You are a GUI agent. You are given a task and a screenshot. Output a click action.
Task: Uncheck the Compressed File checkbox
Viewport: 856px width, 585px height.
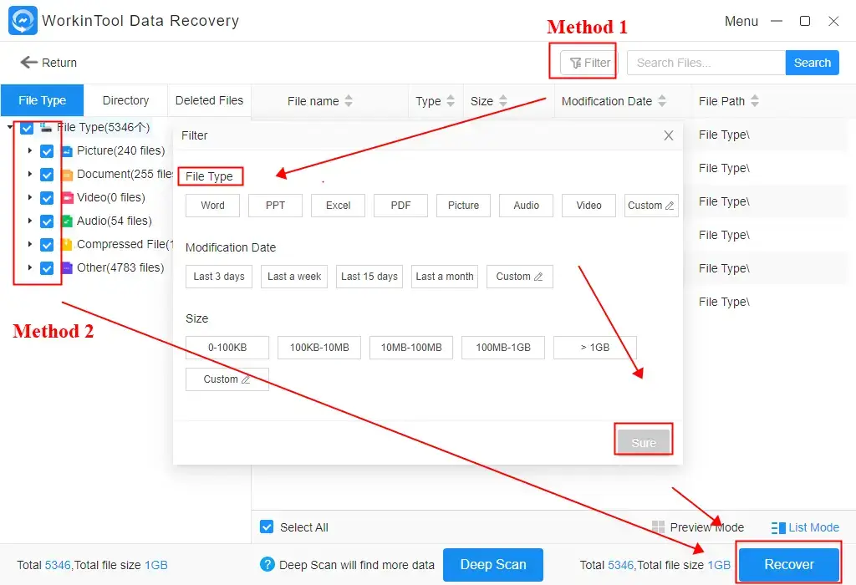[x=47, y=245]
